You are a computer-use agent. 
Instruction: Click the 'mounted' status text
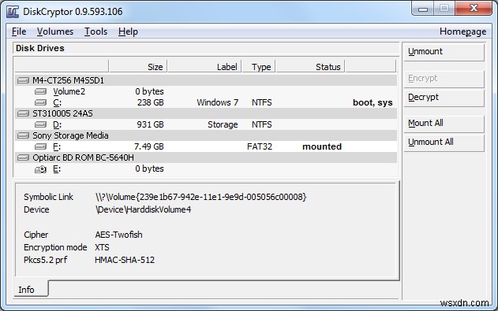(x=322, y=146)
